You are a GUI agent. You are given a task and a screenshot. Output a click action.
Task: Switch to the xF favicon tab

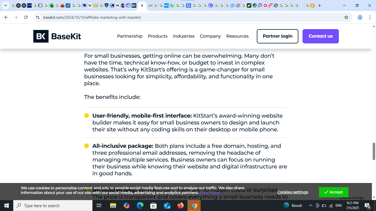[x=68, y=5]
